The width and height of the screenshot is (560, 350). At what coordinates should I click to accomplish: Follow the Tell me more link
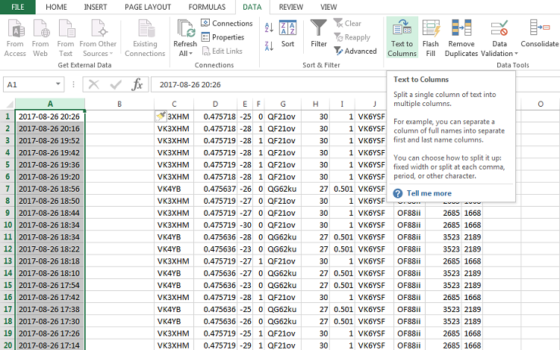tap(428, 193)
